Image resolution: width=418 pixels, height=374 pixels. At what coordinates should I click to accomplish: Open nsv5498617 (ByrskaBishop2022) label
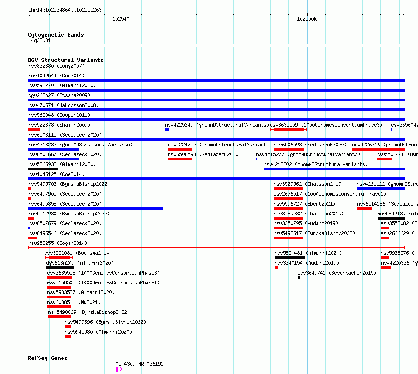(314, 233)
